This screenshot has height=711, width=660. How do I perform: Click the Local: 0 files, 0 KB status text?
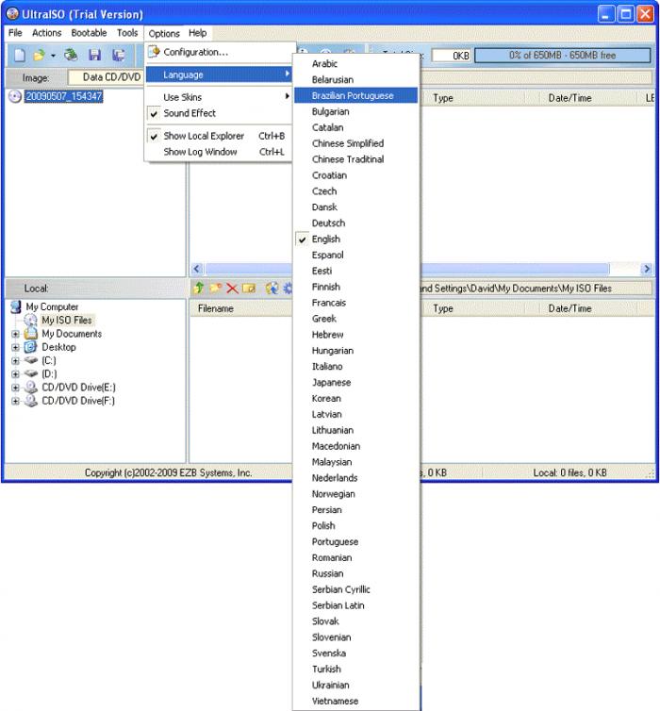[569, 473]
